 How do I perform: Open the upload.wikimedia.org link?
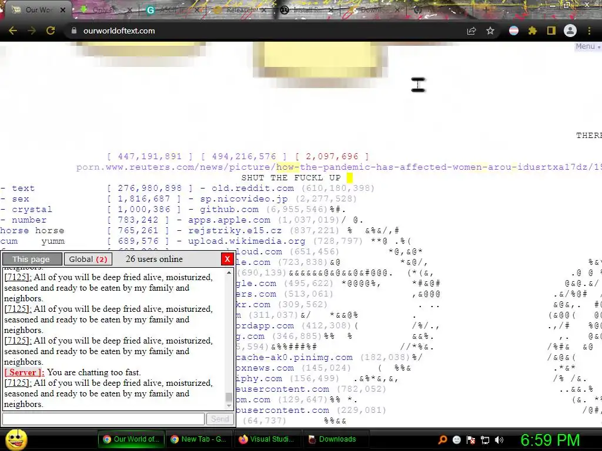coord(247,241)
